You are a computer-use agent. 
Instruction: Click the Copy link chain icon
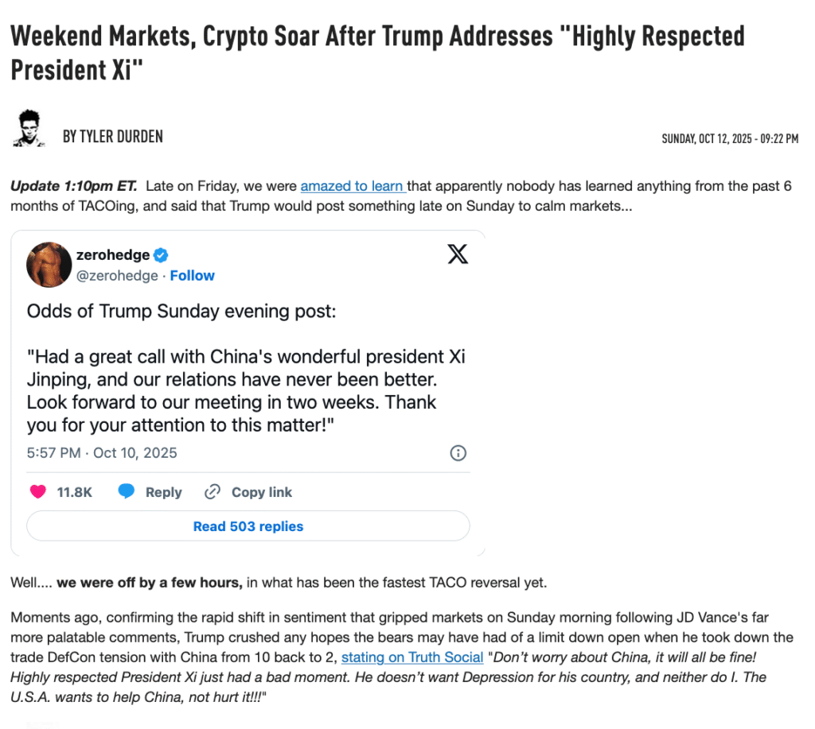(x=213, y=492)
